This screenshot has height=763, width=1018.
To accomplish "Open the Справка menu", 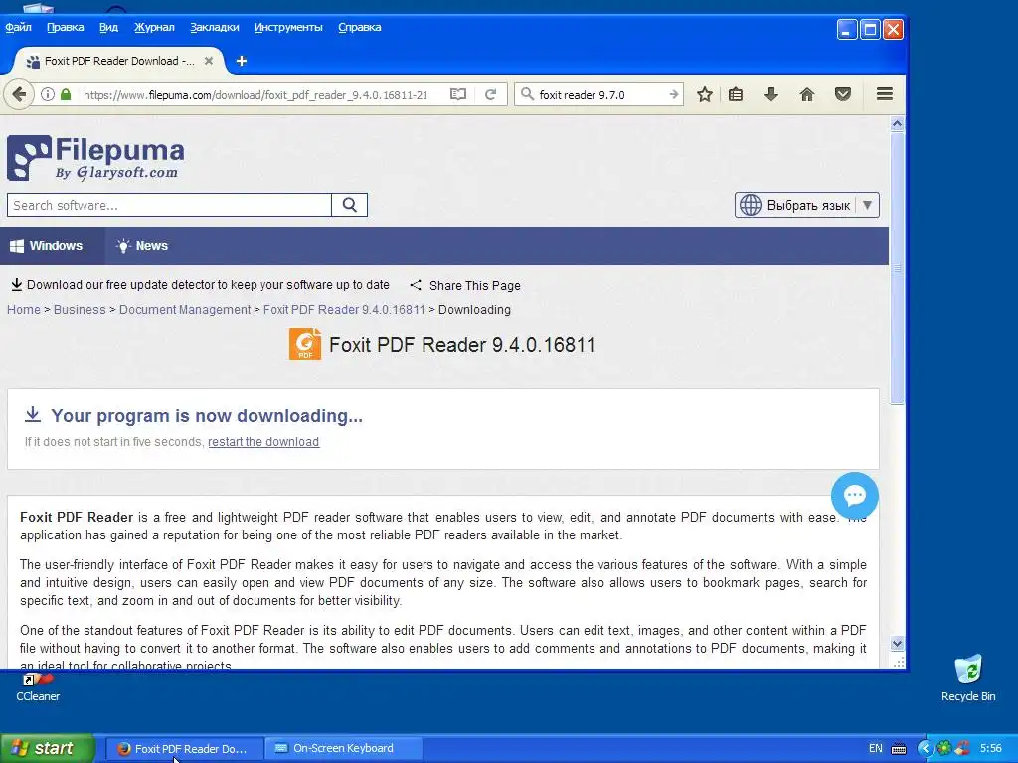I will click(x=359, y=27).
